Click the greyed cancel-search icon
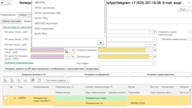Screen dimensions: 192x108 [25, 80]
